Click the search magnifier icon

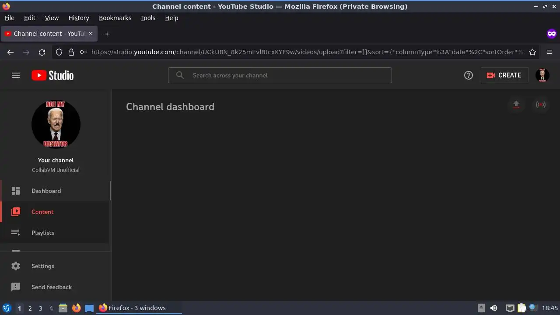coord(180,75)
